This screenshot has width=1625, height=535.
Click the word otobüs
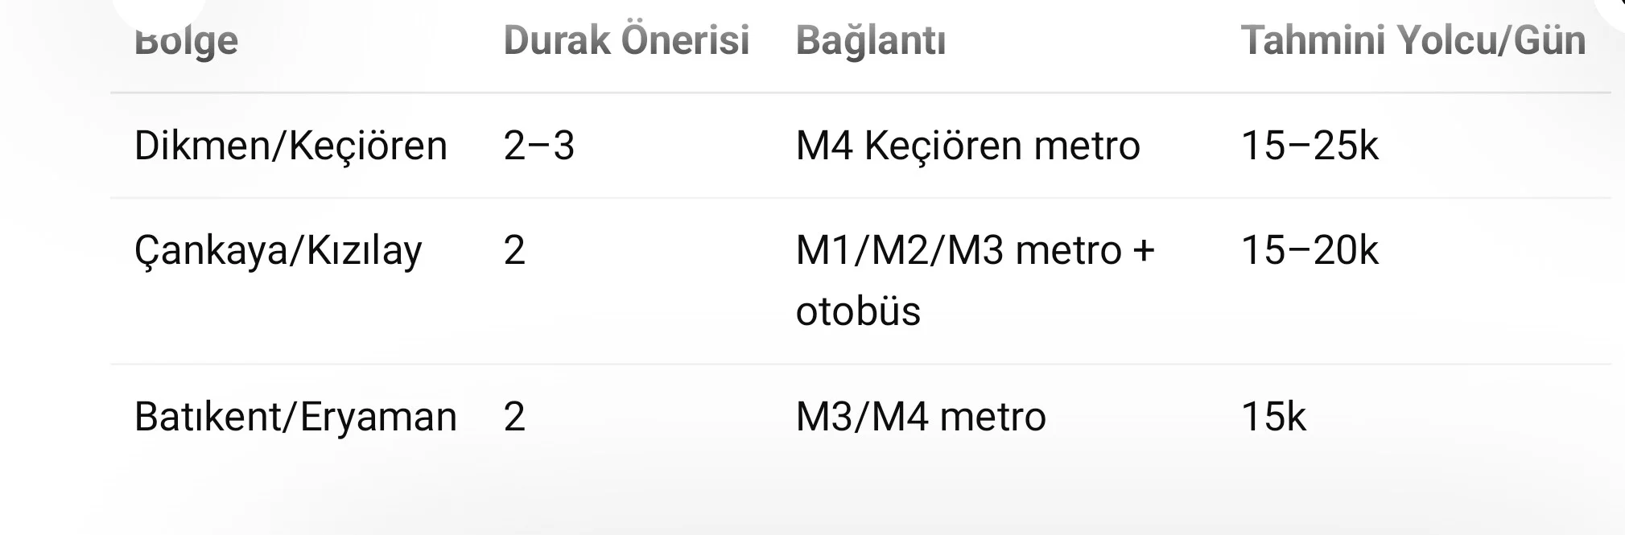pos(858,311)
